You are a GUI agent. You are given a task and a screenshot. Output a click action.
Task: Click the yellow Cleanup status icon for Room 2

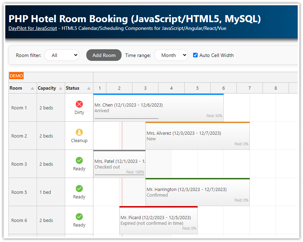(79, 132)
